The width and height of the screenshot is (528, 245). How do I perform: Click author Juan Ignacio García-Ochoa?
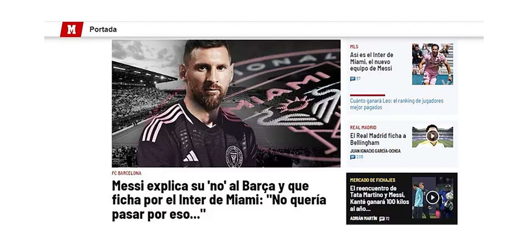coord(375,151)
